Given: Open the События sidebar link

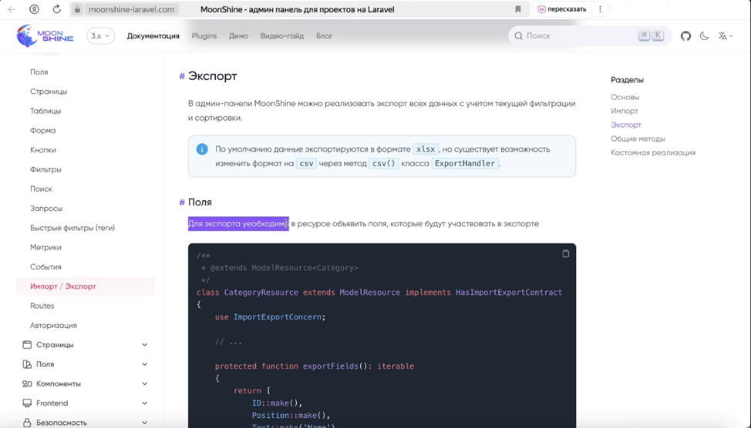Looking at the screenshot, I should point(45,267).
